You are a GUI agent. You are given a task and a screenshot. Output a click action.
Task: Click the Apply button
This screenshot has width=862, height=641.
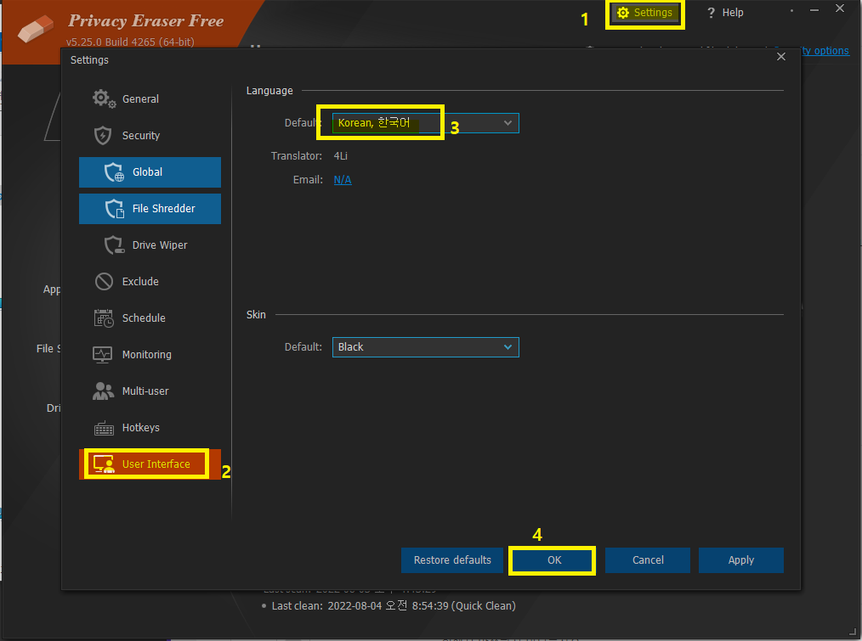click(x=741, y=560)
